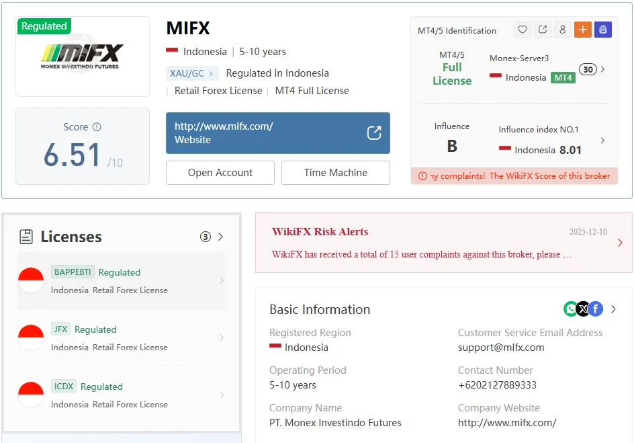Click the external link icon on website button
The image size is (634, 443).
coord(374,132)
